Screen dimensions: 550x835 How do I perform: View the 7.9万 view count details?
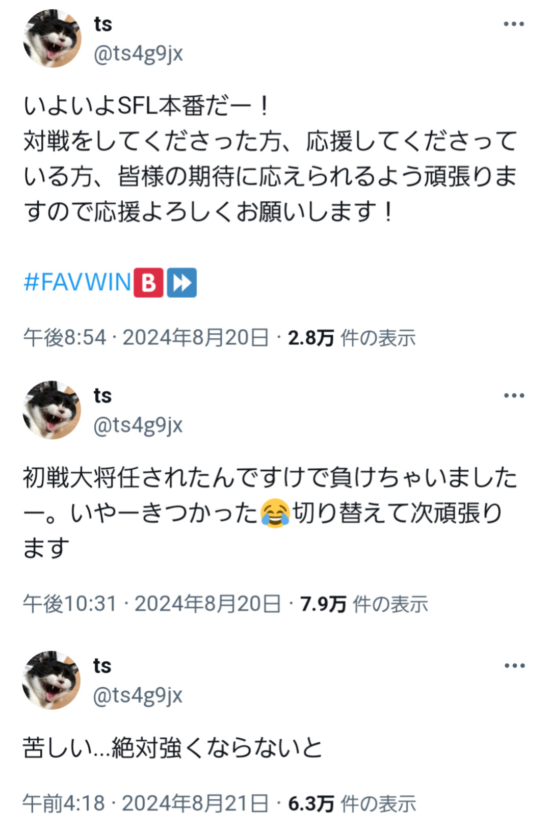(364, 604)
